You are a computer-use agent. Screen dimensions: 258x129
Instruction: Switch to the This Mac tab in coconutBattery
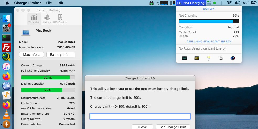pyautogui.click(x=34, y=19)
